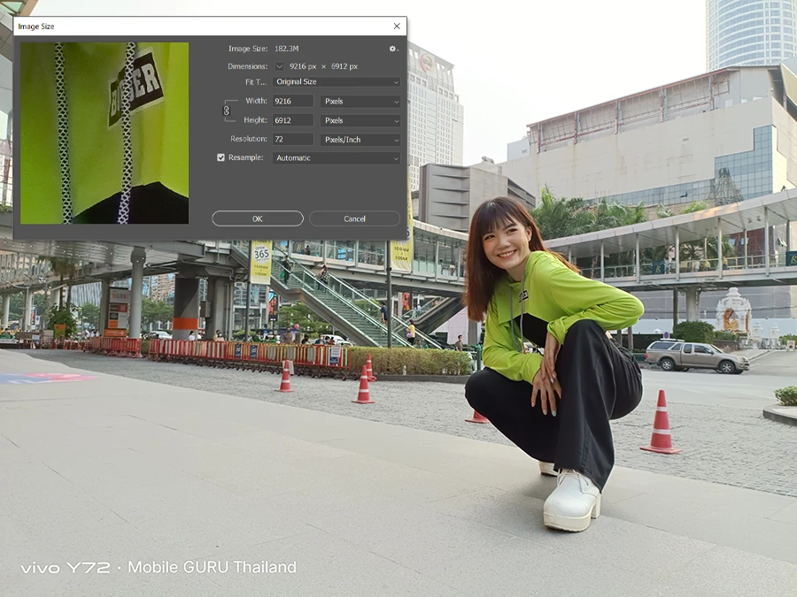Image resolution: width=797 pixels, height=597 pixels.
Task: Open the Fit To Original Size dropdown
Action: [336, 82]
